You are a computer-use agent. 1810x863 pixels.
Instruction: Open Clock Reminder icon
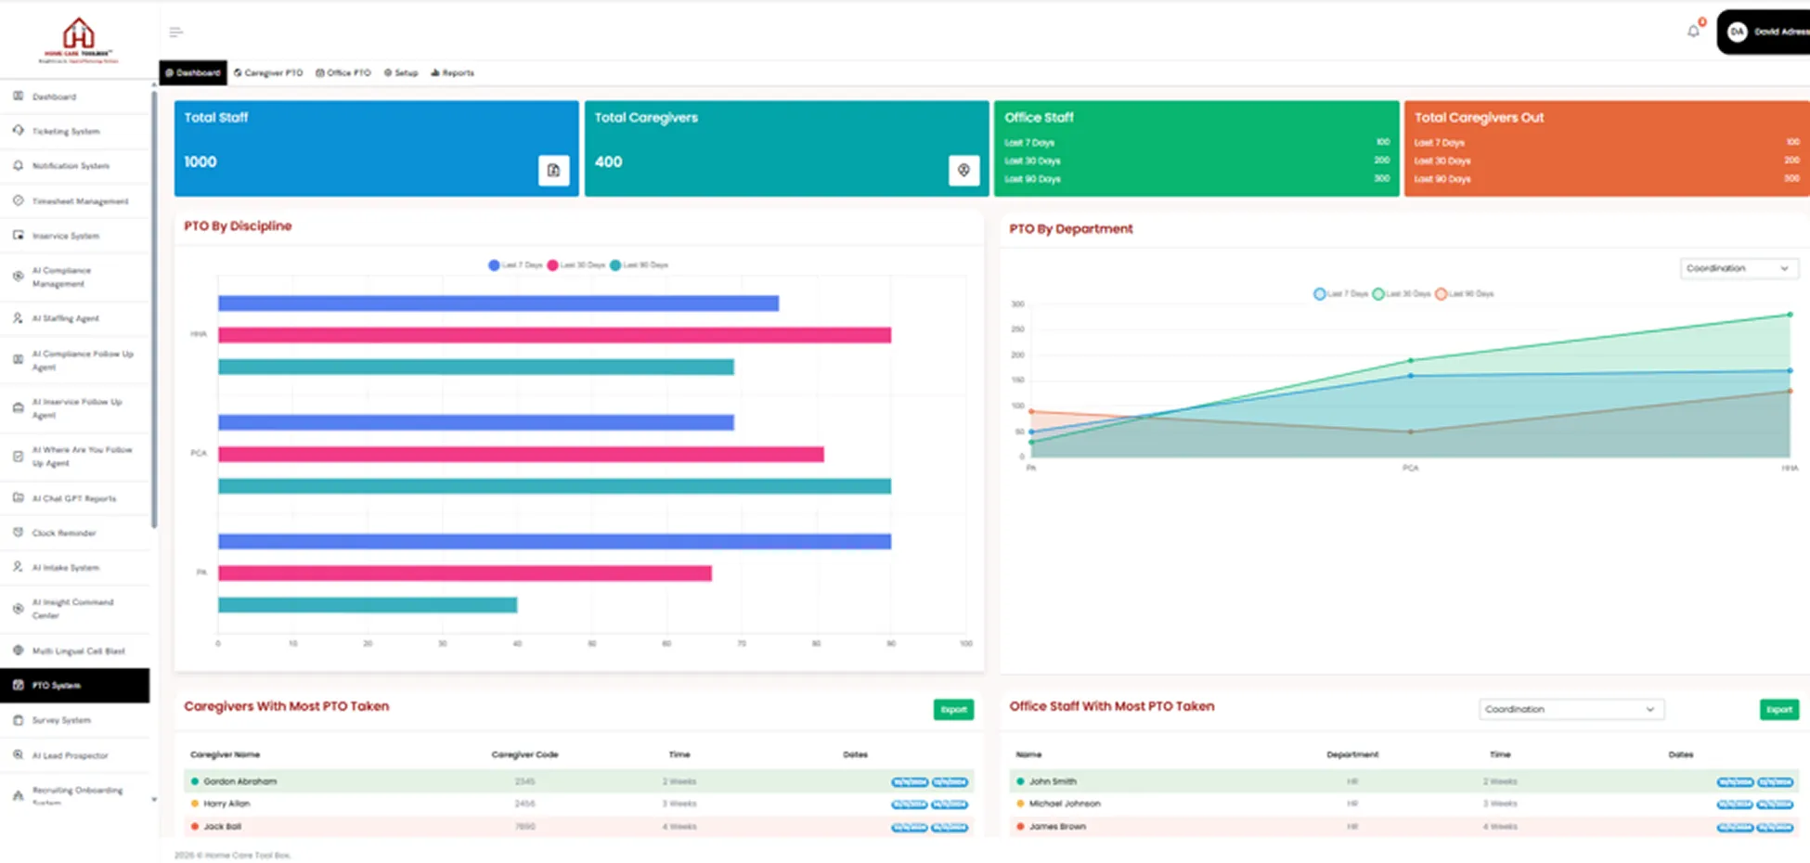(x=18, y=532)
